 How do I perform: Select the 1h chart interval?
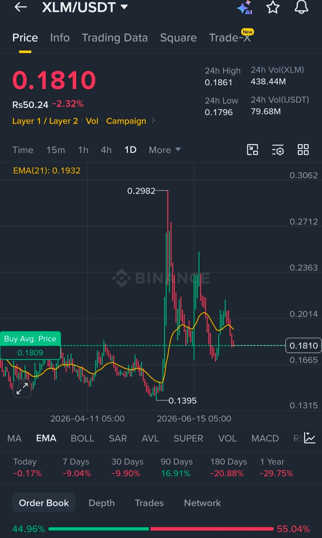click(x=83, y=150)
